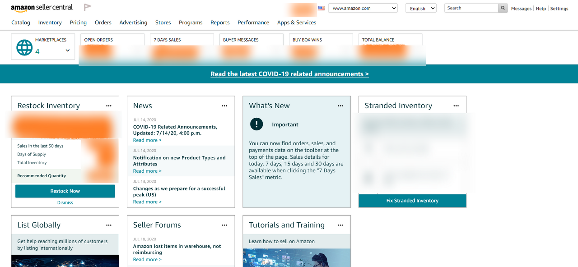Open Changes as we prepare for peak headline
The image size is (578, 267).
(x=179, y=192)
